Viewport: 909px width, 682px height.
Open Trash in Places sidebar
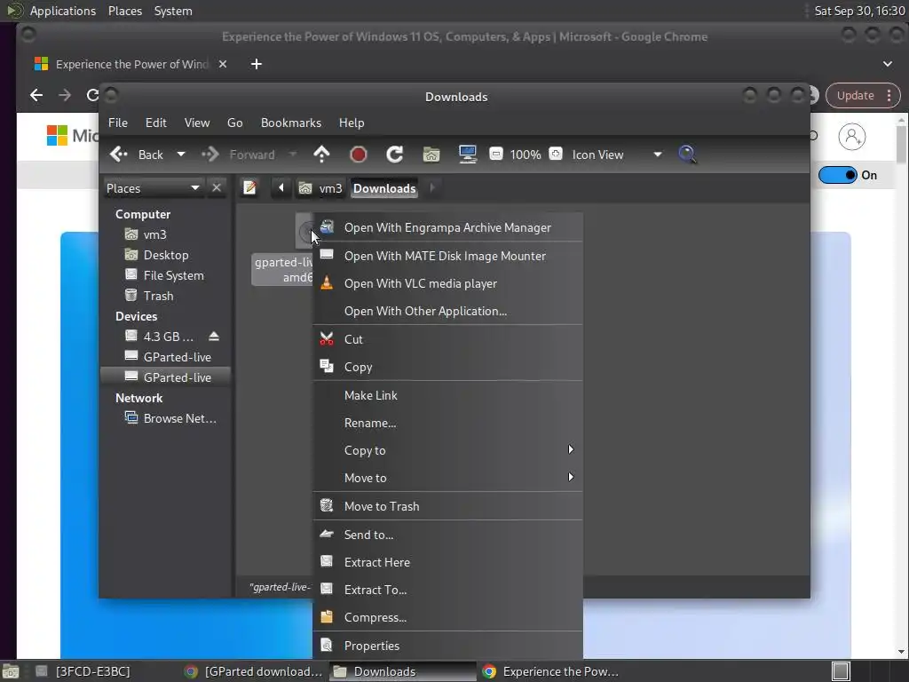[166, 296]
